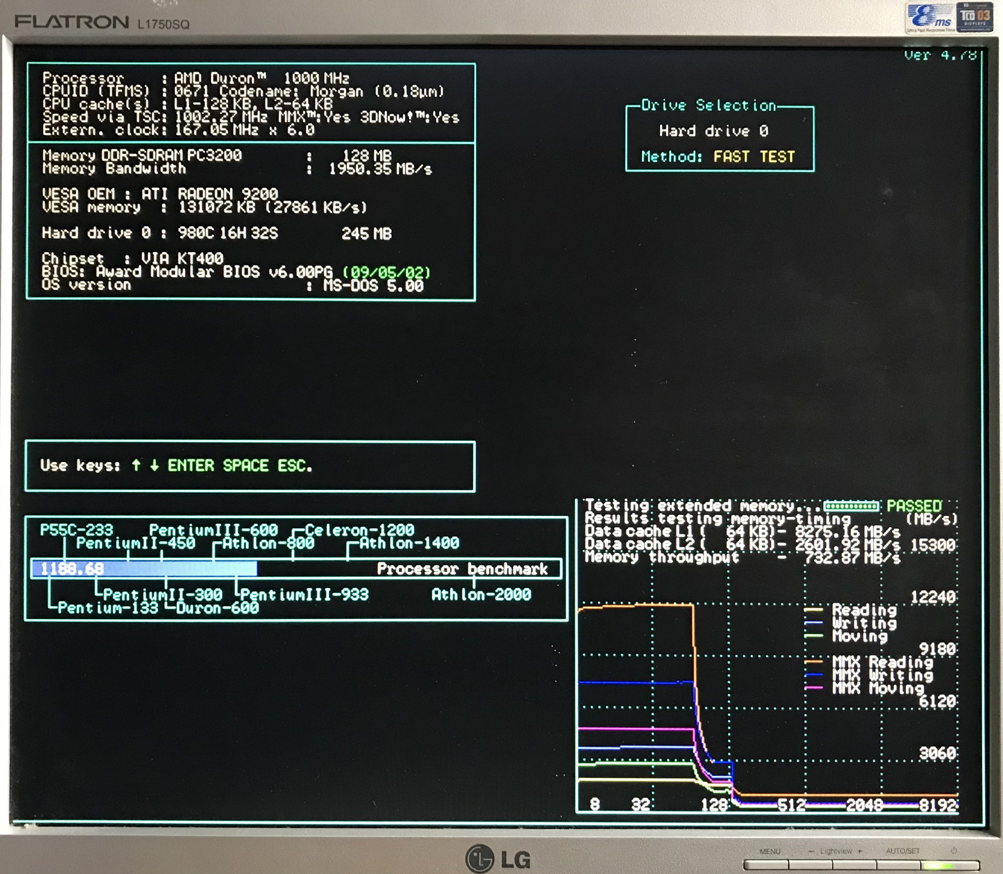This screenshot has width=1003, height=874.
Task: Click the 8ms response time sticker
Action: pos(930,18)
